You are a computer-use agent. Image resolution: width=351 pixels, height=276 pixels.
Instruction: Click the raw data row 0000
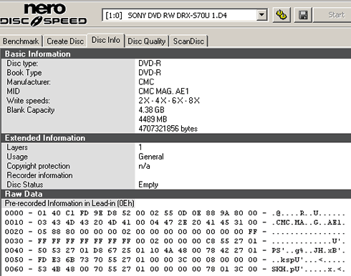tap(175, 213)
